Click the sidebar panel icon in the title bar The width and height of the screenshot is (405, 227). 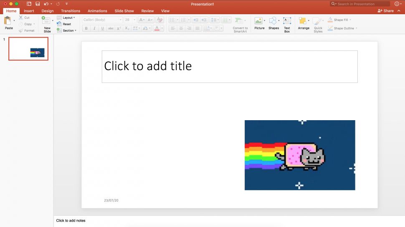(x=29, y=4)
